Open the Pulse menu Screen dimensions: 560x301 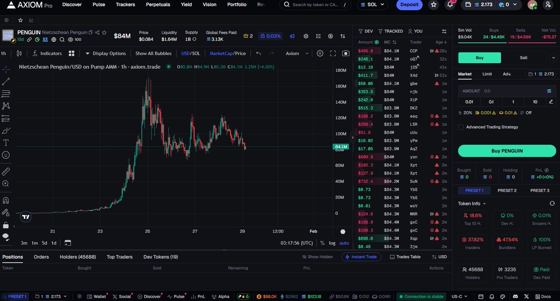pos(99,5)
